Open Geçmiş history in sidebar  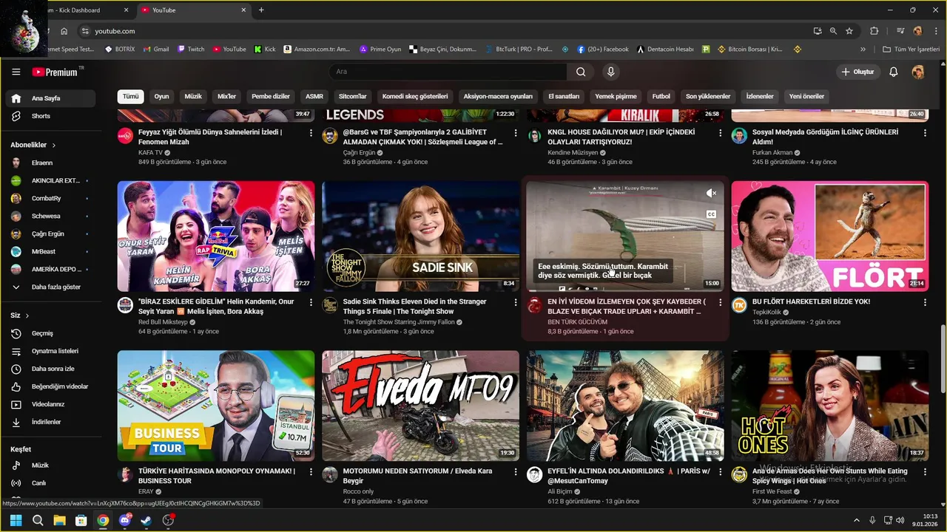(50, 333)
